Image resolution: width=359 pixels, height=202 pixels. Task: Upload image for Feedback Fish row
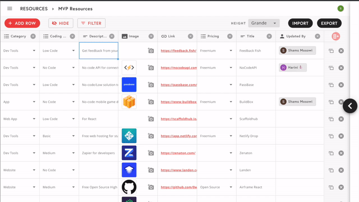point(151,51)
